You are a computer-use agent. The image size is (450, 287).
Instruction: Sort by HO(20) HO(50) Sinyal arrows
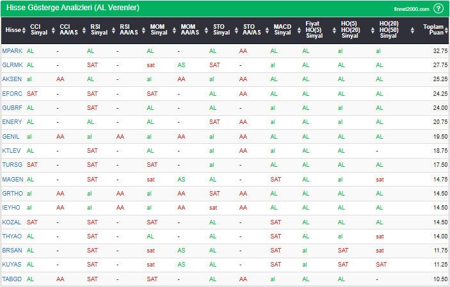click(x=403, y=30)
